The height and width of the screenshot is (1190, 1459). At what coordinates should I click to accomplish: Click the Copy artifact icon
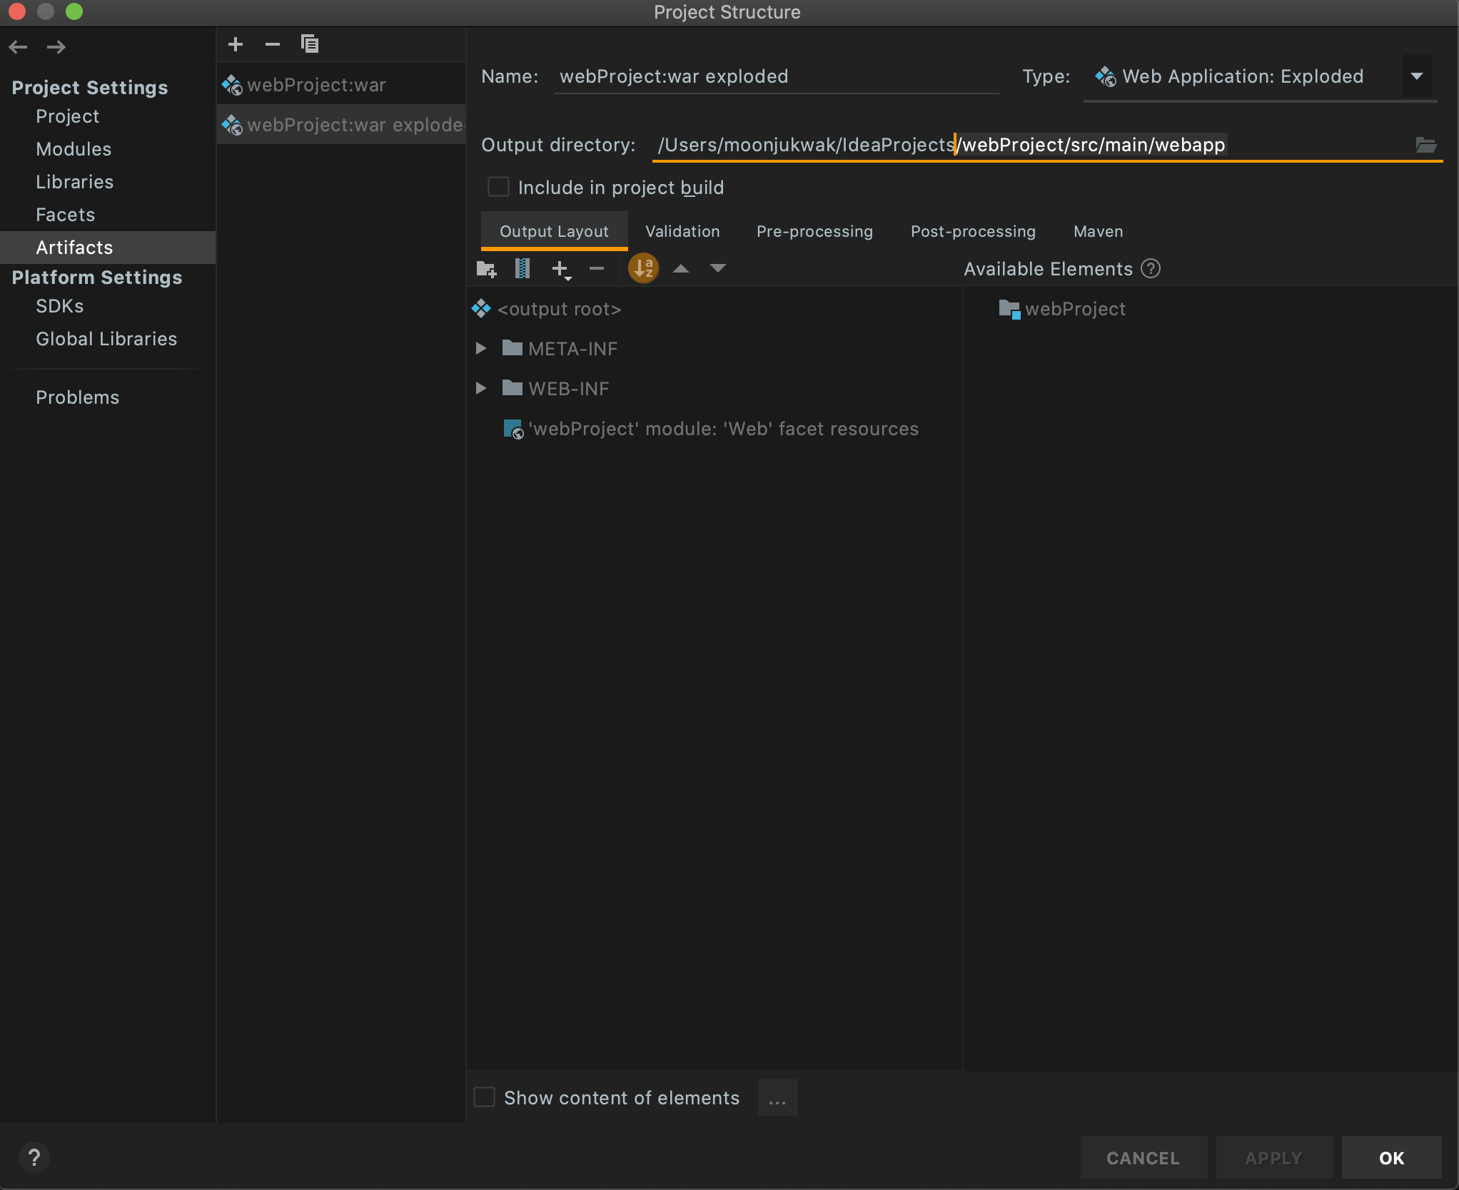(310, 44)
